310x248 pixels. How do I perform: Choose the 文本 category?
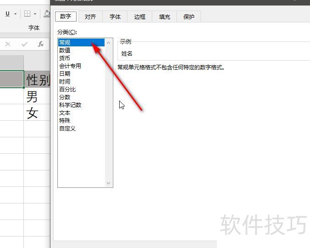(81, 113)
